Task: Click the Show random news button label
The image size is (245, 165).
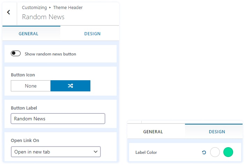Action: tap(50, 54)
